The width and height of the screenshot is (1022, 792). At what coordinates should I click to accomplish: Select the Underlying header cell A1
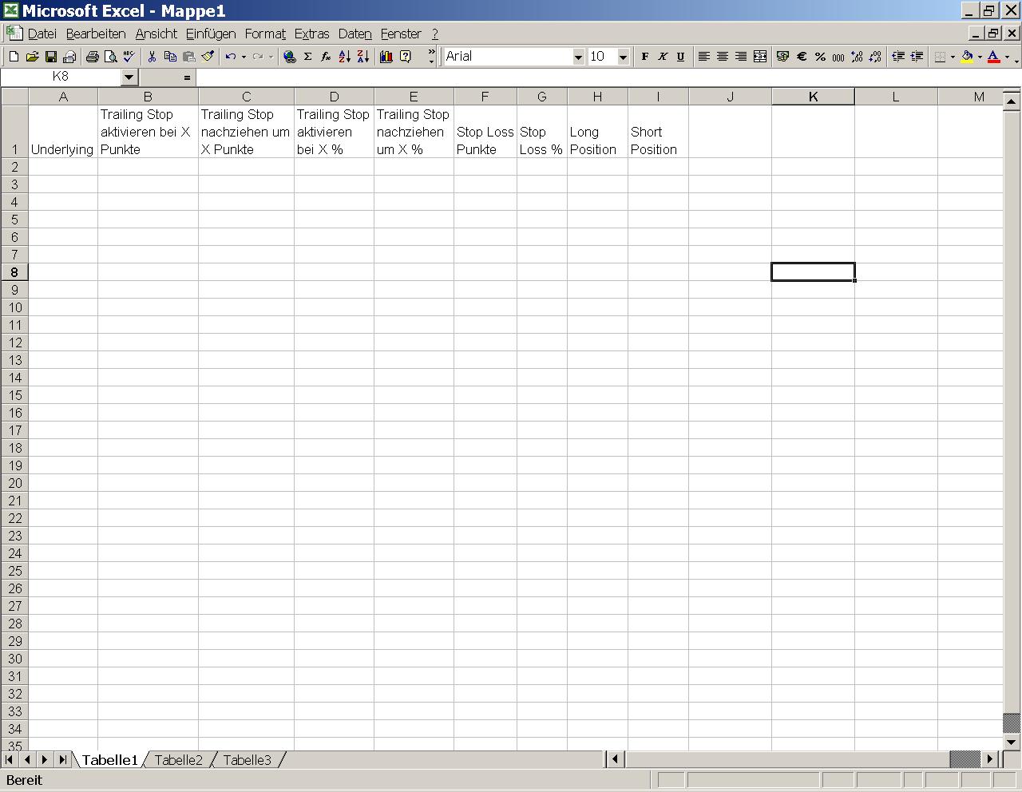tap(63, 132)
